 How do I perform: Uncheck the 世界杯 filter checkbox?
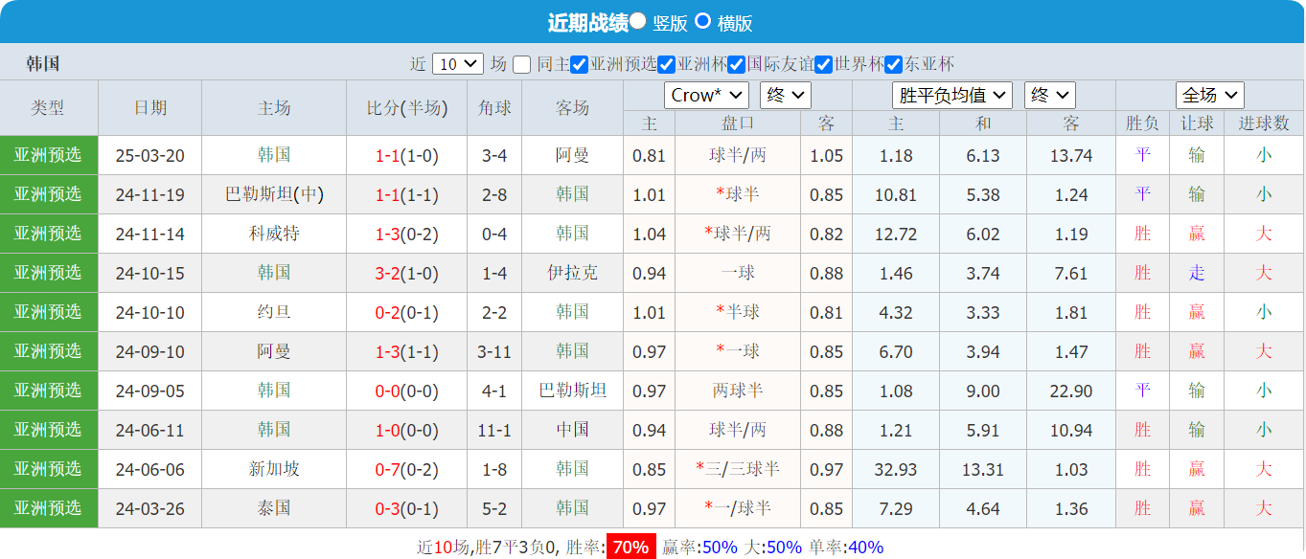tap(822, 66)
